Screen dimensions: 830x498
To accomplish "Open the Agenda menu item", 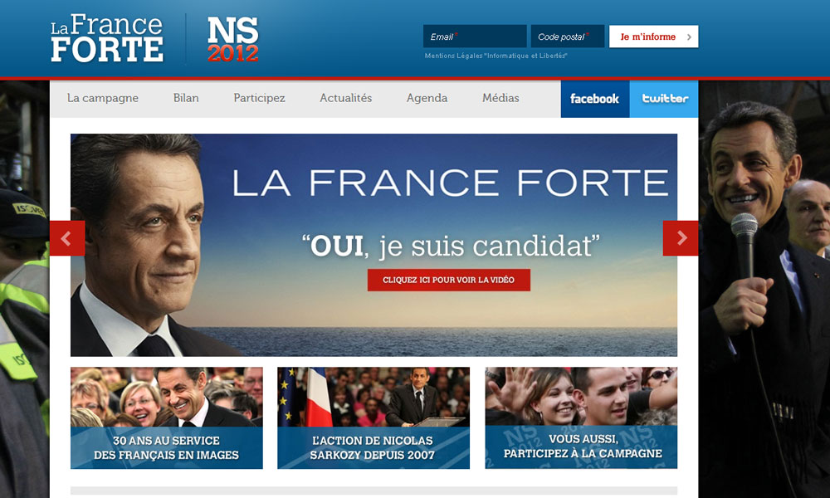I will tap(427, 98).
